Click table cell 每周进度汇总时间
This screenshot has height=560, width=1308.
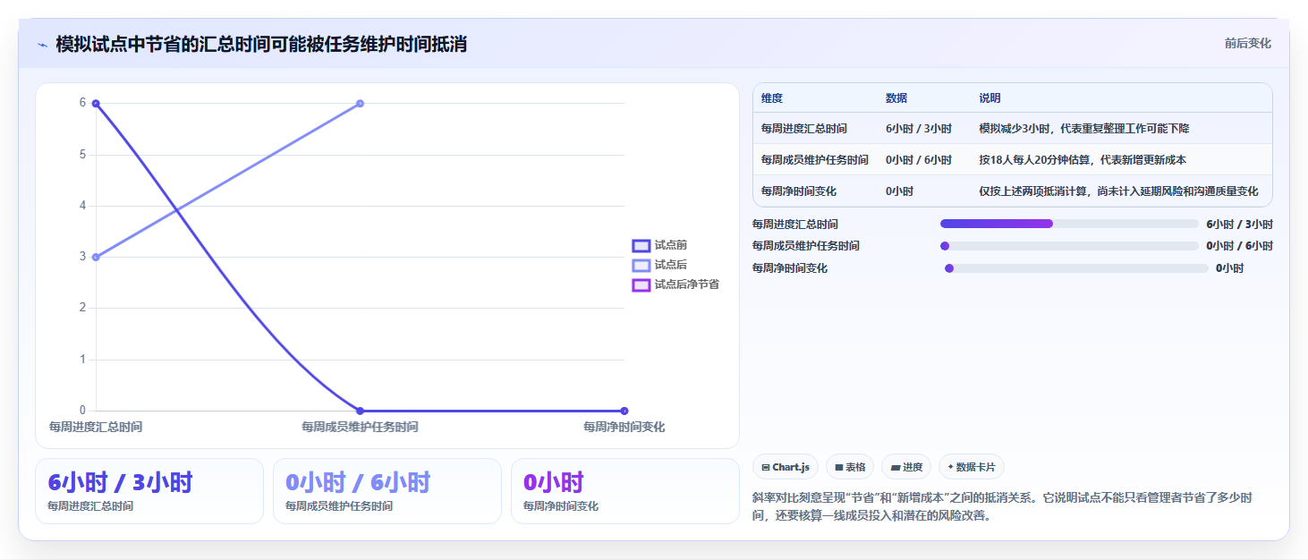pyautogui.click(x=804, y=129)
